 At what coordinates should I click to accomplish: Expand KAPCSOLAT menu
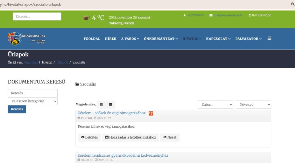click(218, 39)
